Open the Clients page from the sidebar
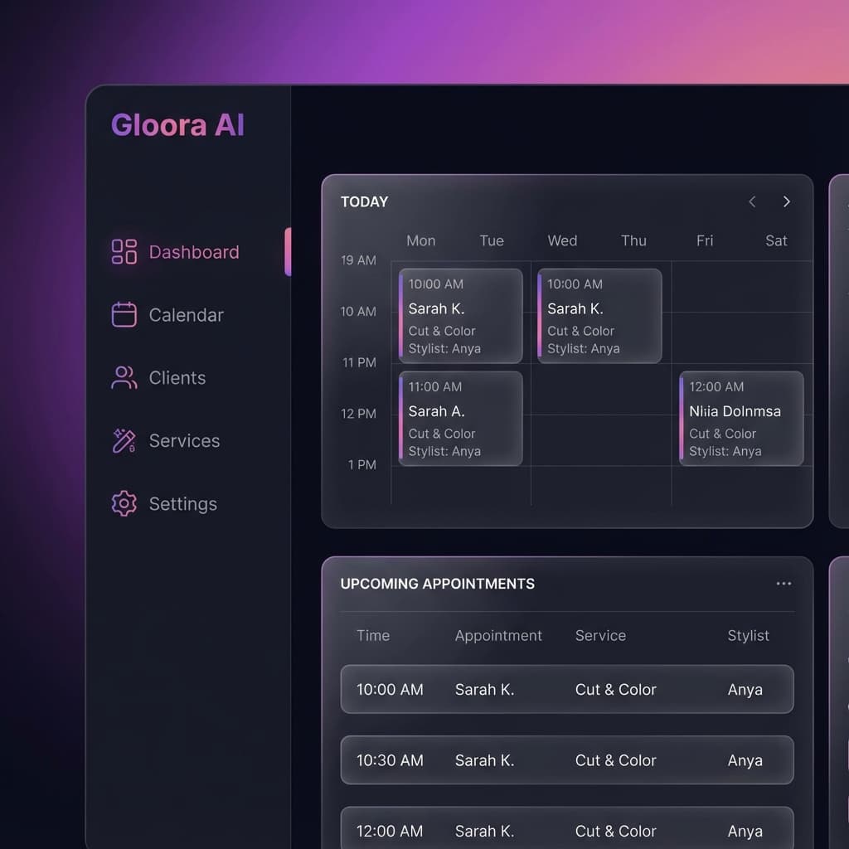The image size is (849, 849). coord(177,377)
